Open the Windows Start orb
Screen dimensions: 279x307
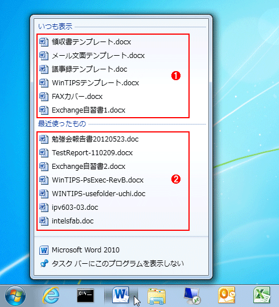pyautogui.click(x=15, y=296)
